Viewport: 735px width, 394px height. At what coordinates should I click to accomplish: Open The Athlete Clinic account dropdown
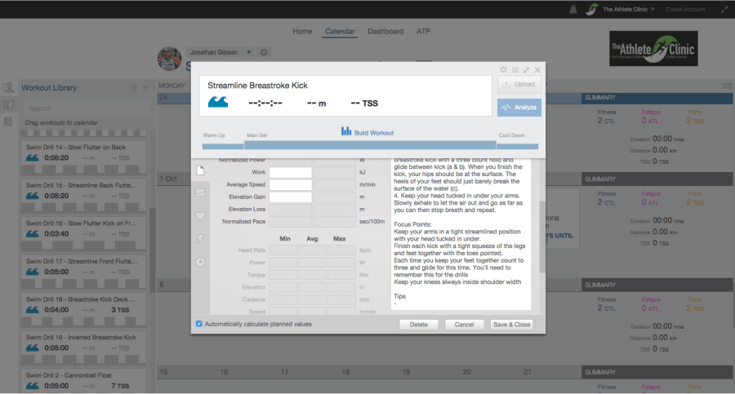630,10
